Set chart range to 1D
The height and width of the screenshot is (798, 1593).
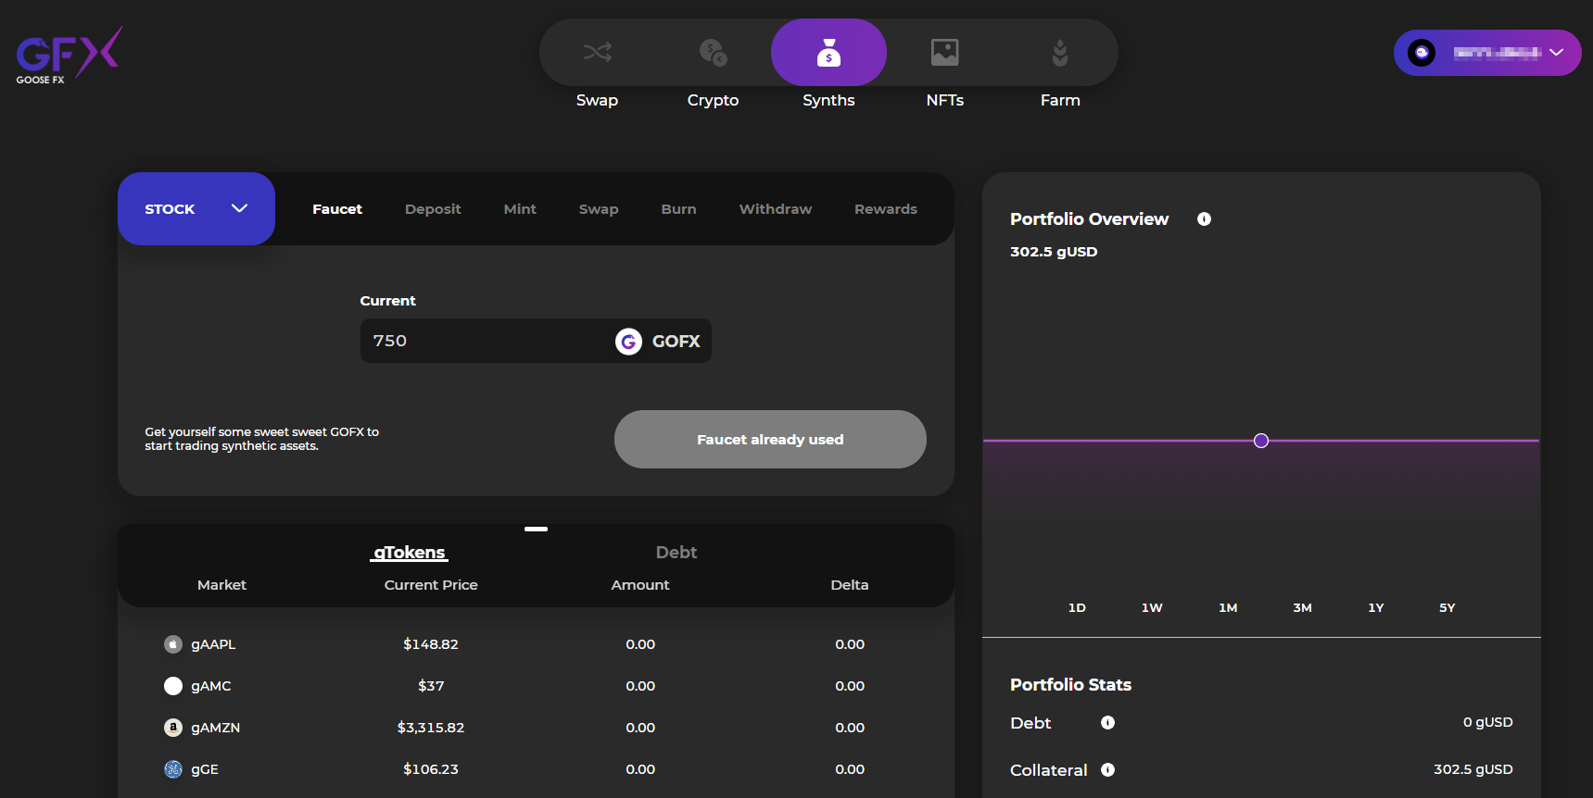click(1077, 608)
